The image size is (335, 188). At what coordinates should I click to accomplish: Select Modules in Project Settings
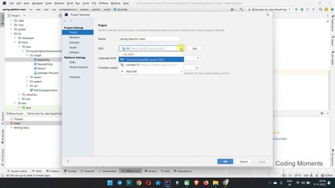coord(74,37)
